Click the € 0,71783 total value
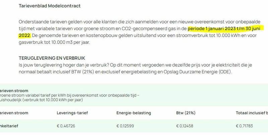268x135 pixels. (244, 126)
